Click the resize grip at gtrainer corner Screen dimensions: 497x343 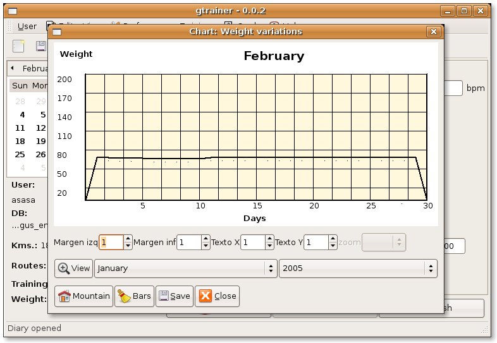click(x=484, y=330)
